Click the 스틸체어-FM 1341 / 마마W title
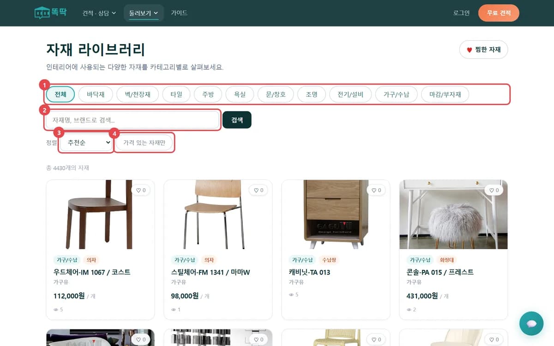The image size is (554, 346). 211,272
